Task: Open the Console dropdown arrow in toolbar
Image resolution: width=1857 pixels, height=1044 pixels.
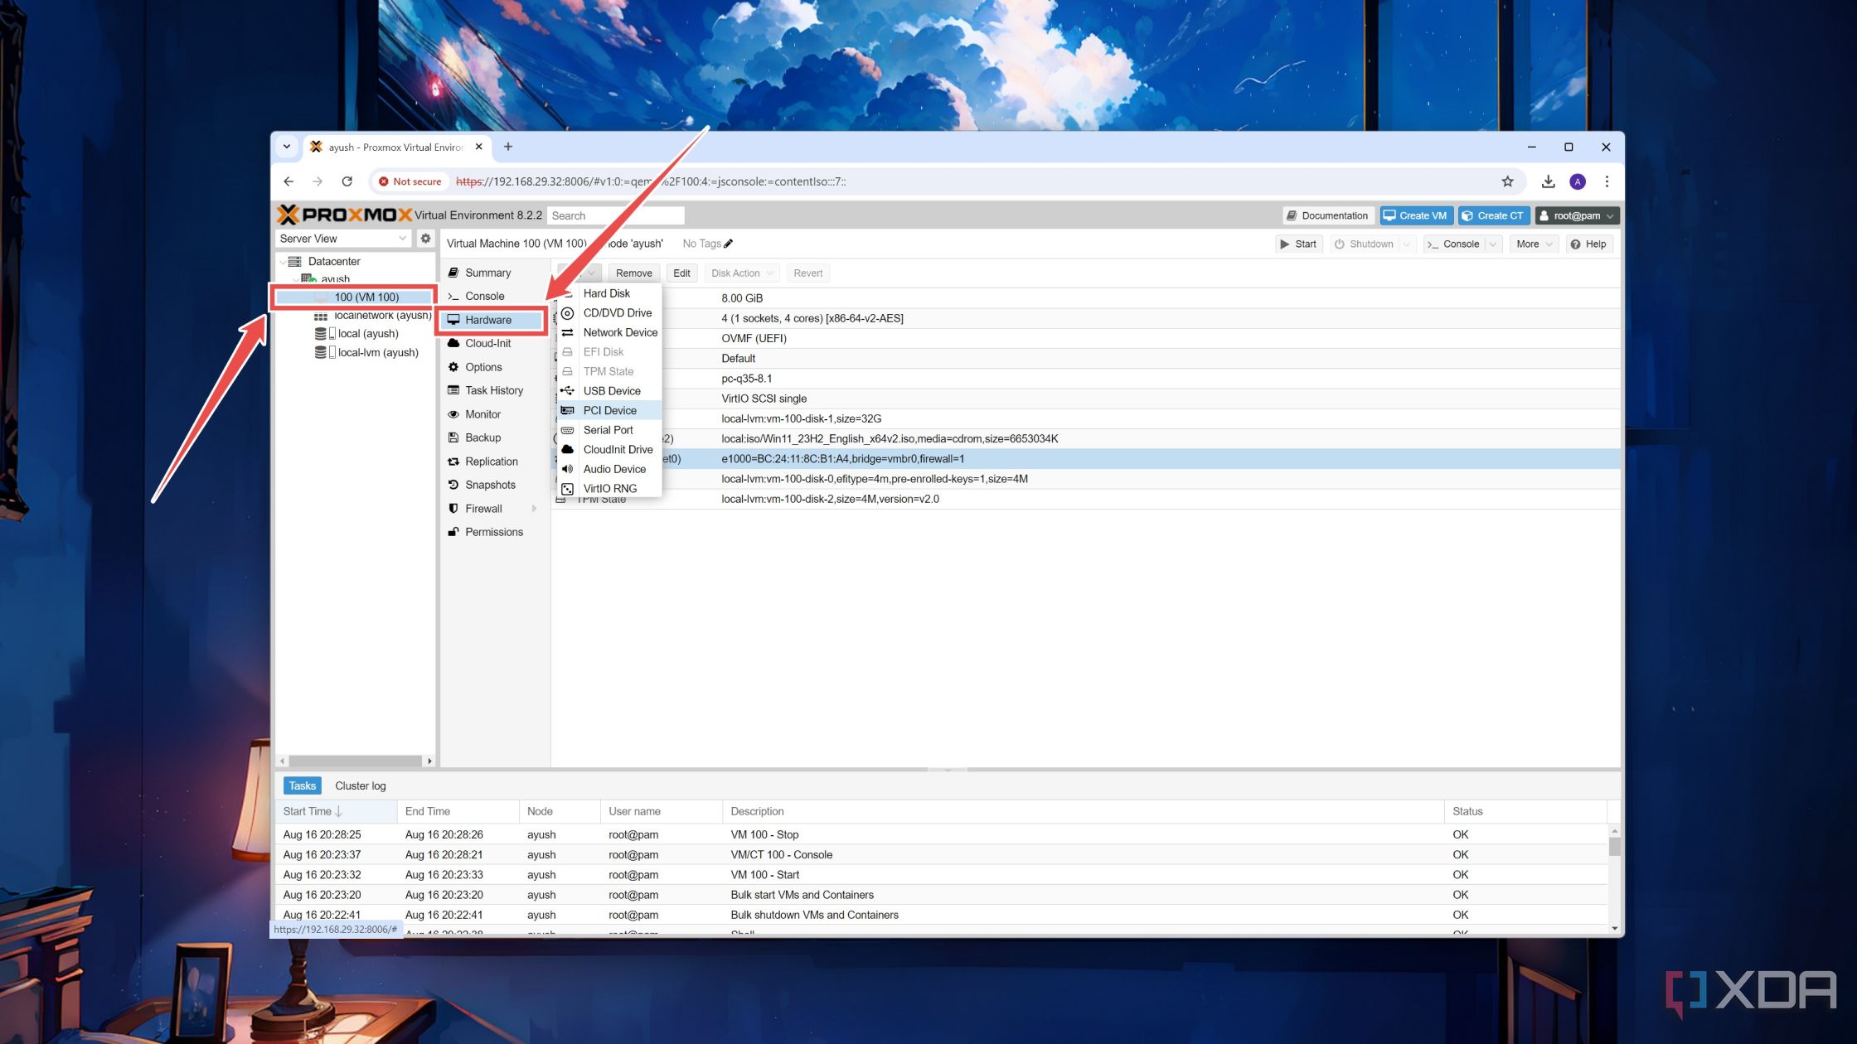Action: pyautogui.click(x=1492, y=244)
